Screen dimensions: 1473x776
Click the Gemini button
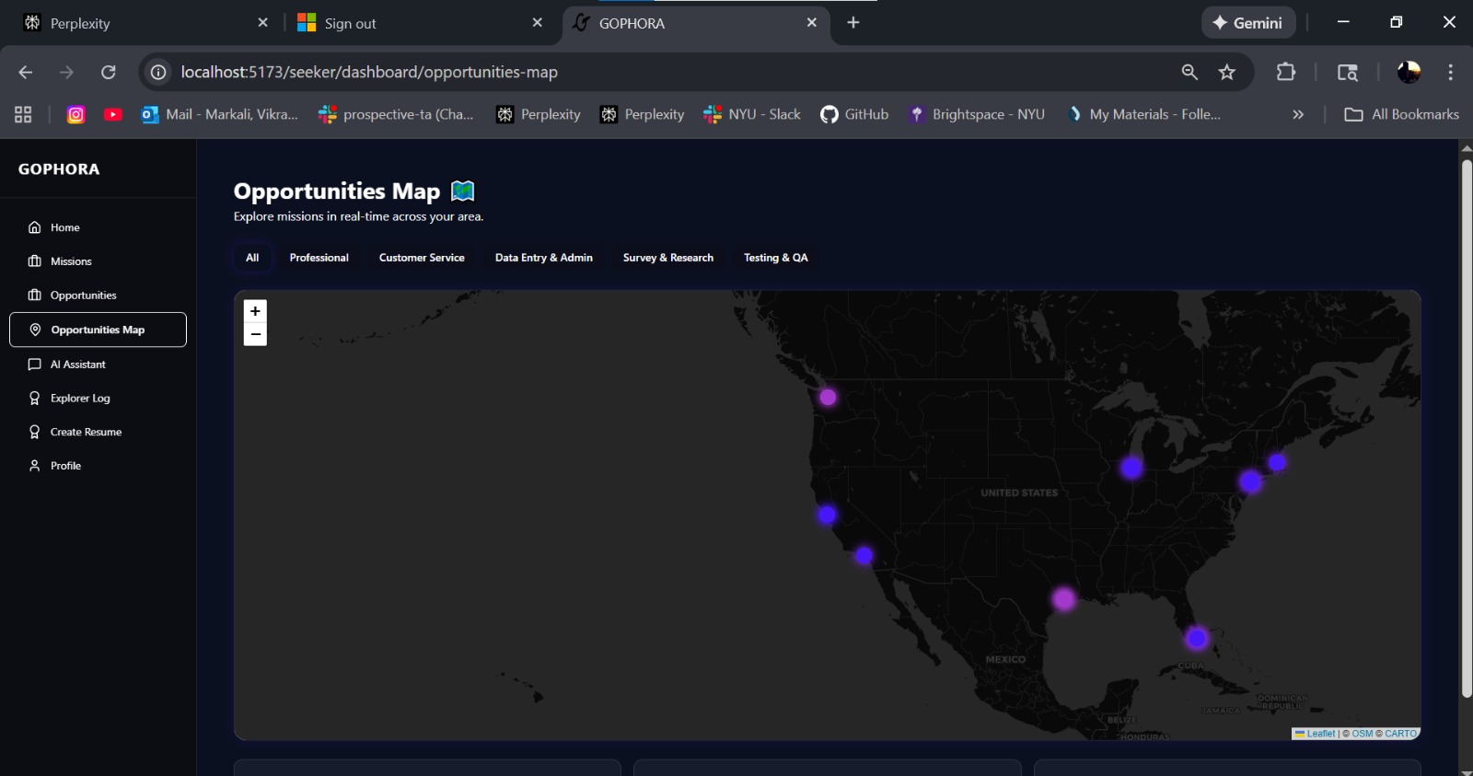[1248, 23]
